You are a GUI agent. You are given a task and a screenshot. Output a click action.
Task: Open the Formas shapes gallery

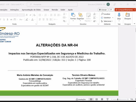tap(73, 17)
